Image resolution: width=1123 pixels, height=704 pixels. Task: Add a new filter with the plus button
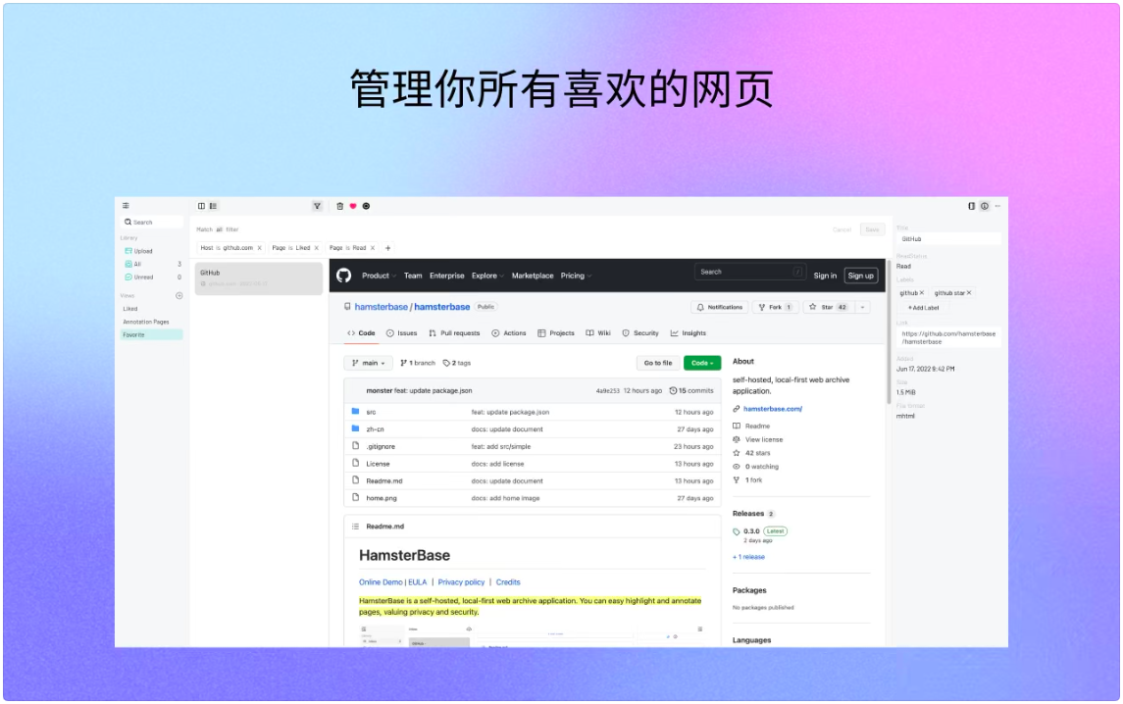tap(388, 248)
